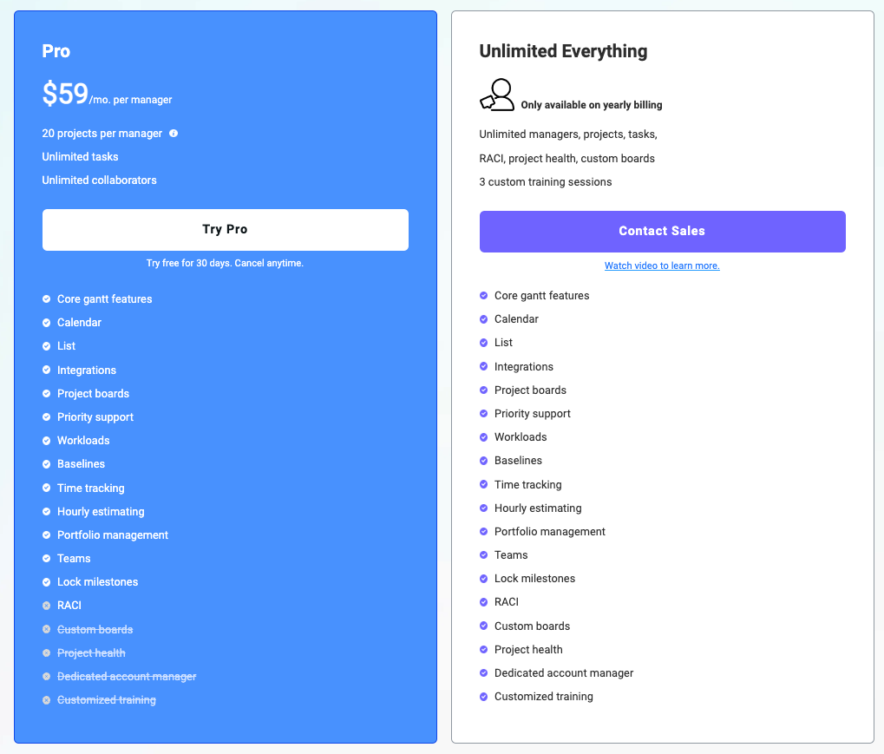Click x icon beside Pro Dedicated account manager
This screenshot has width=884, height=754.
[47, 677]
